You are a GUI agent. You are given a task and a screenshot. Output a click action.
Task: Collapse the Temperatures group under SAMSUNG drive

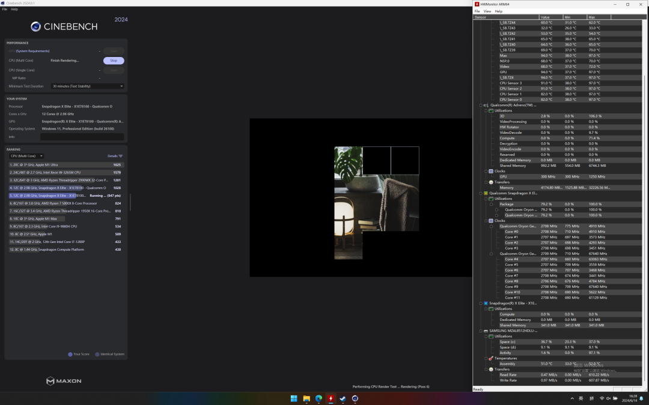486,358
